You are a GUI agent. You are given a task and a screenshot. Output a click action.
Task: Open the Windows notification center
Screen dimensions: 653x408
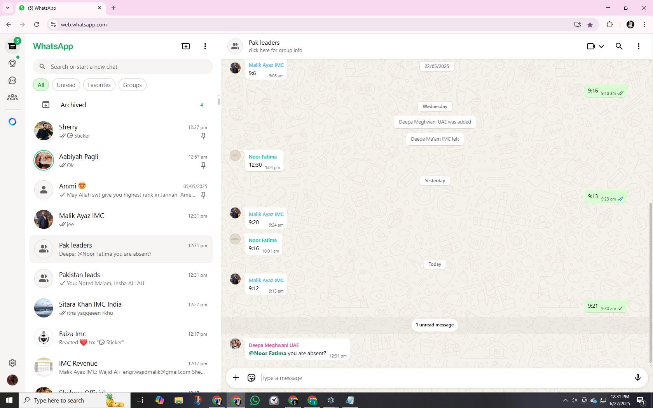641,400
